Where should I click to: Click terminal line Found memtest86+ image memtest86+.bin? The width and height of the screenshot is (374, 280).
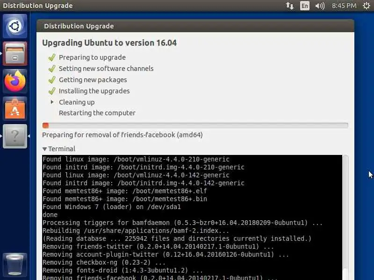[125, 199]
